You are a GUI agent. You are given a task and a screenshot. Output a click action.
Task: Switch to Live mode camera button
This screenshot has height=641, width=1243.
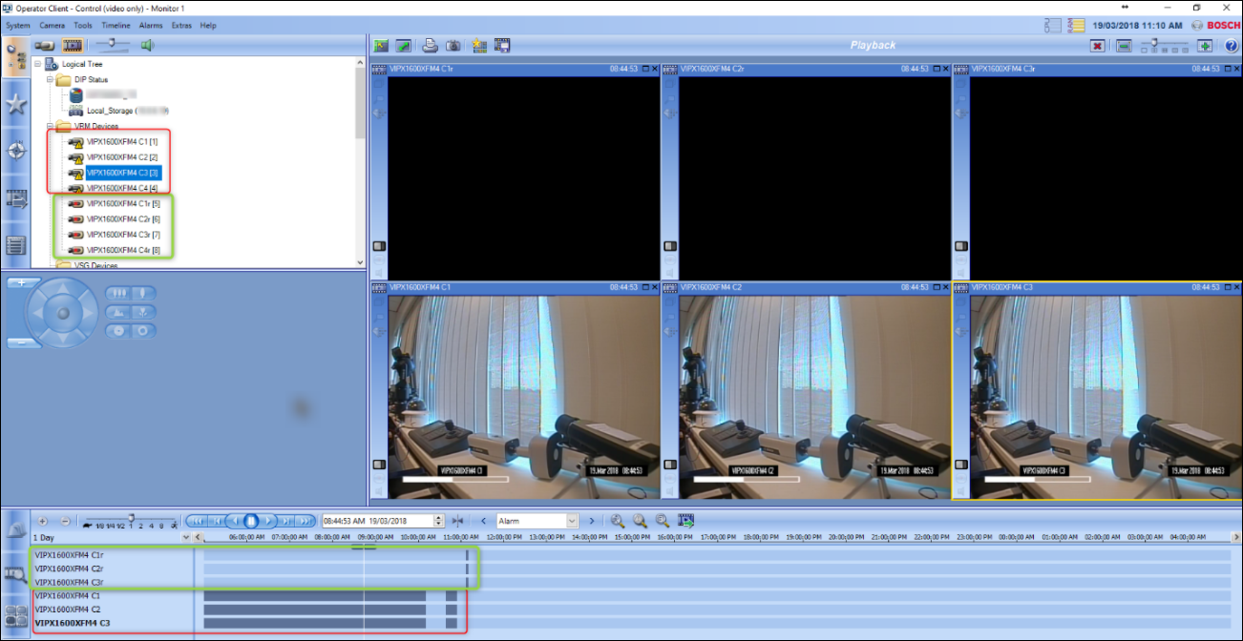[45, 45]
